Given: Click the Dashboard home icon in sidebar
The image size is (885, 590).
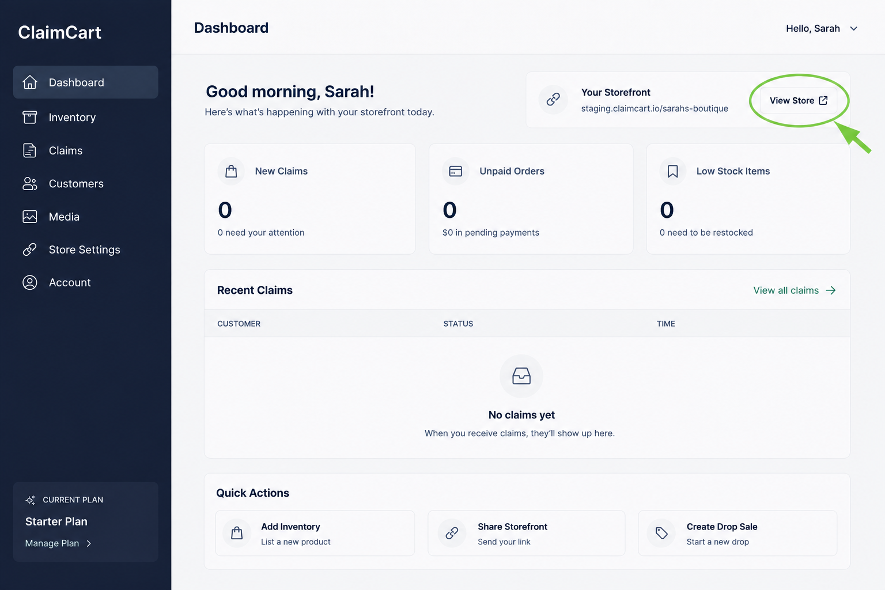Looking at the screenshot, I should pos(30,82).
